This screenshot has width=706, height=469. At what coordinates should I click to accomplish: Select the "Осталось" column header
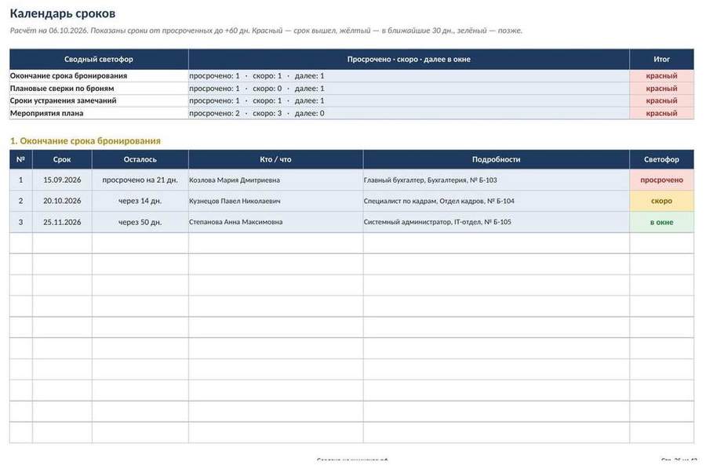click(x=140, y=159)
